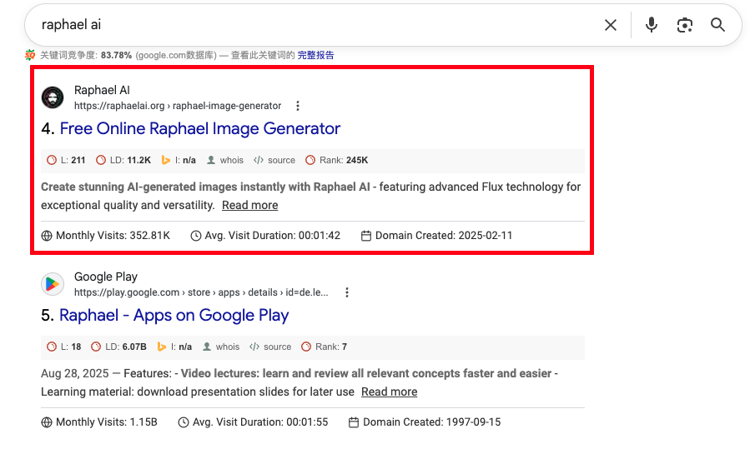Open Raphael - Apps on Google Play result
The image size is (755, 449).
click(174, 316)
